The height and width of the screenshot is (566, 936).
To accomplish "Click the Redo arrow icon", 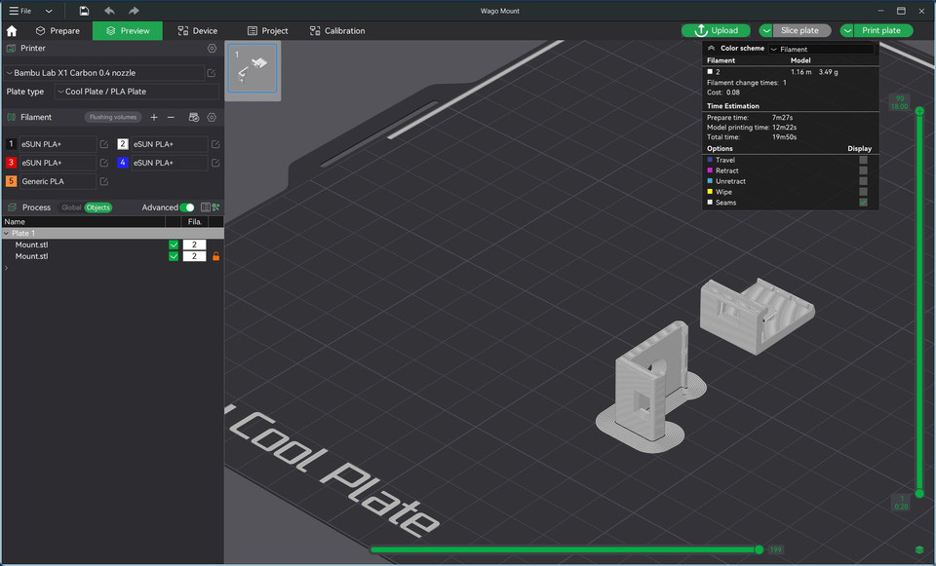I will tap(135, 11).
